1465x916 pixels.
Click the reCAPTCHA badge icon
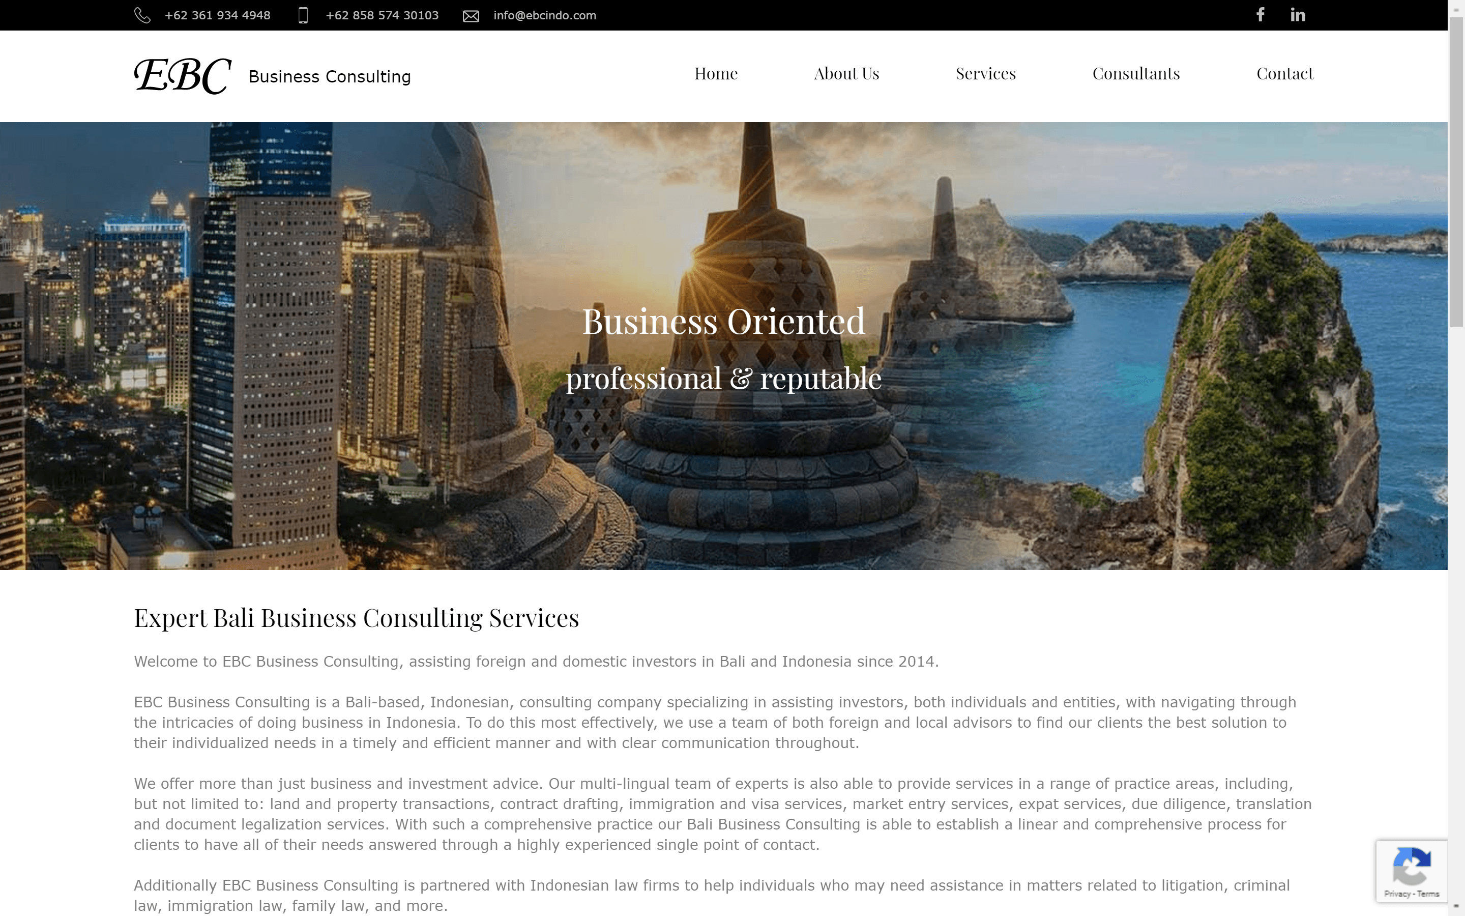[1411, 866]
